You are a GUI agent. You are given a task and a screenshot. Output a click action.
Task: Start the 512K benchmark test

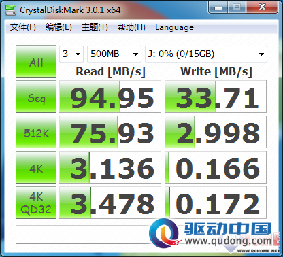tap(36, 132)
